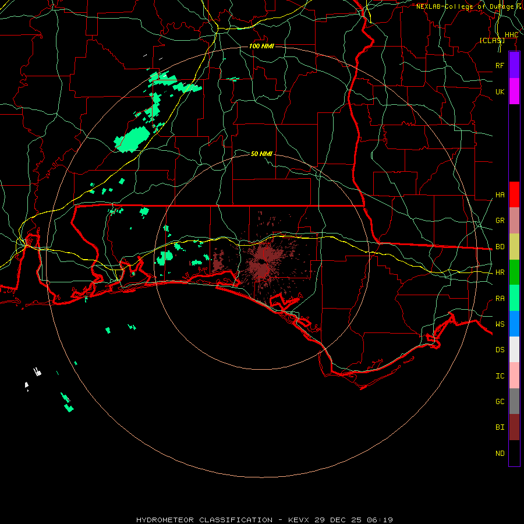Click the UK legend label

(x=500, y=91)
